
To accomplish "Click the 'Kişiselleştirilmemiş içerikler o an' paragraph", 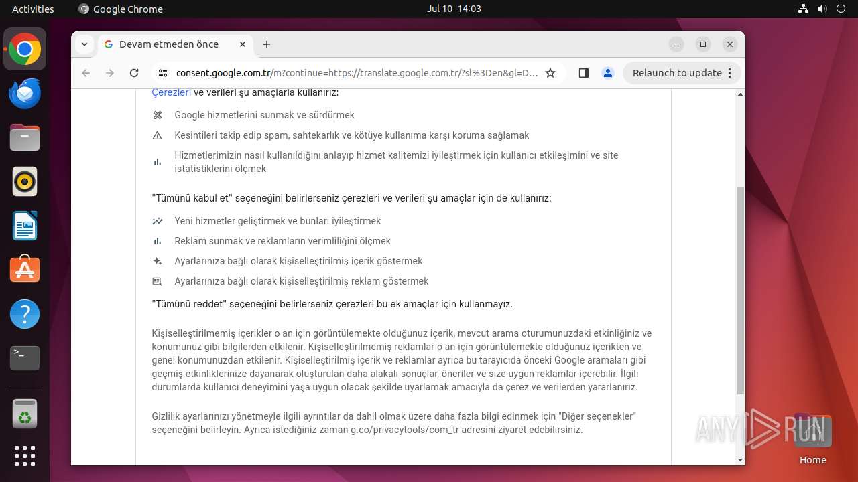I will 402,360.
